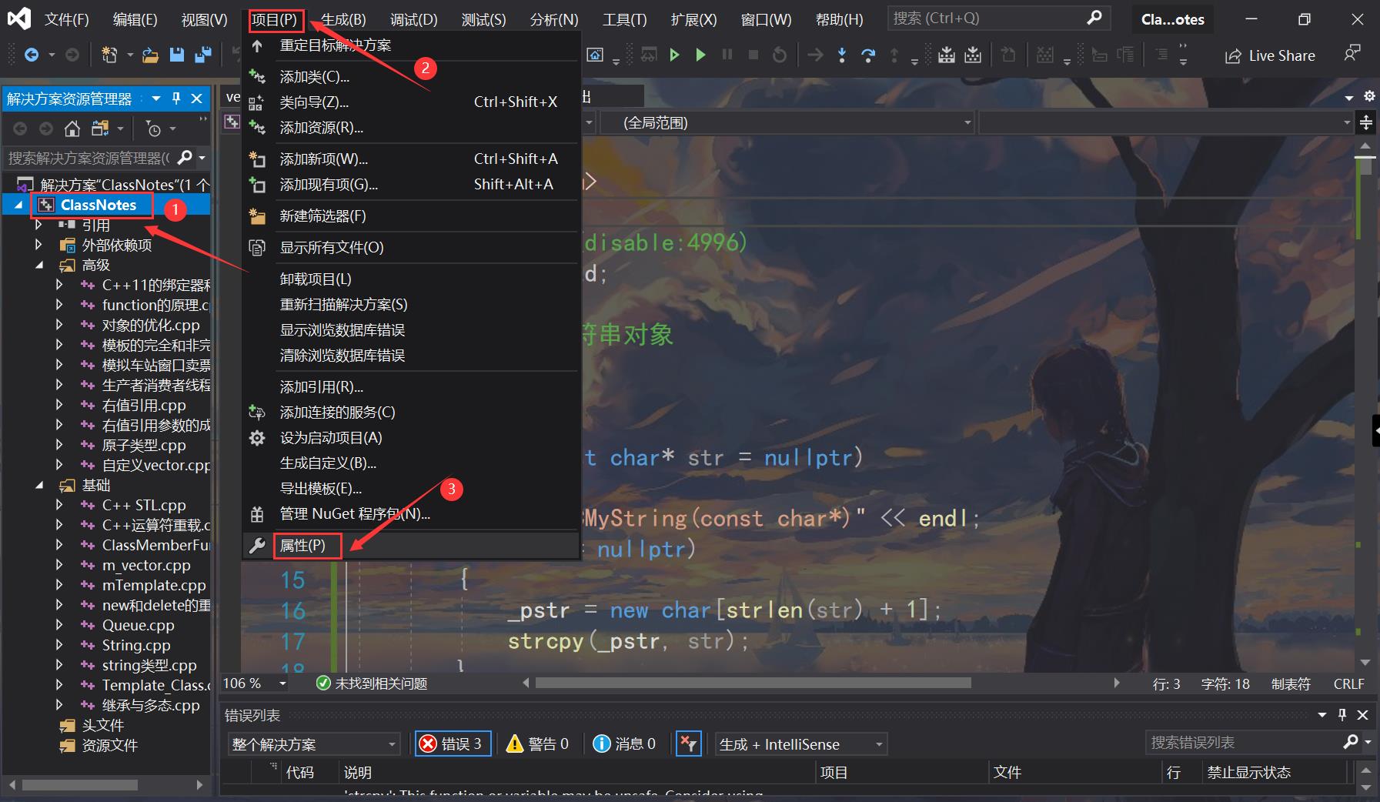Click the editor vertical scrollbar down arrow
The width and height of the screenshot is (1380, 802).
1365,663
